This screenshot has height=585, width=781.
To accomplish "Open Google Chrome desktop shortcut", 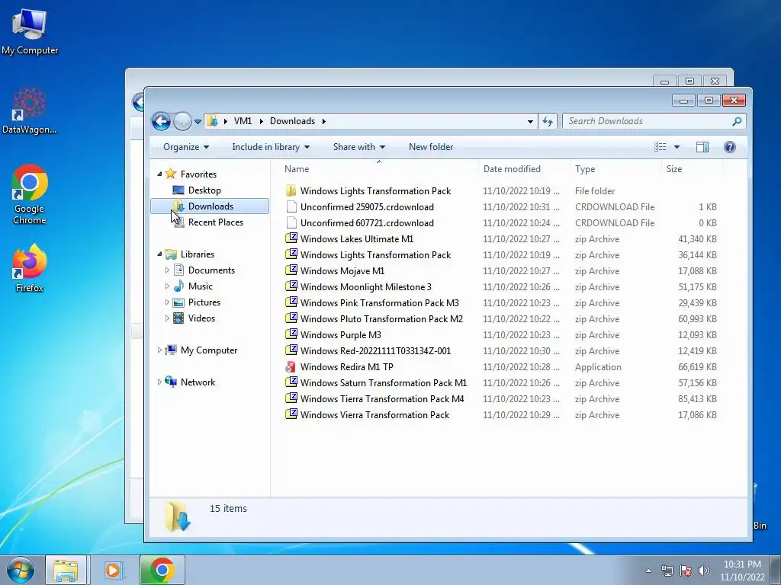I will click(30, 194).
